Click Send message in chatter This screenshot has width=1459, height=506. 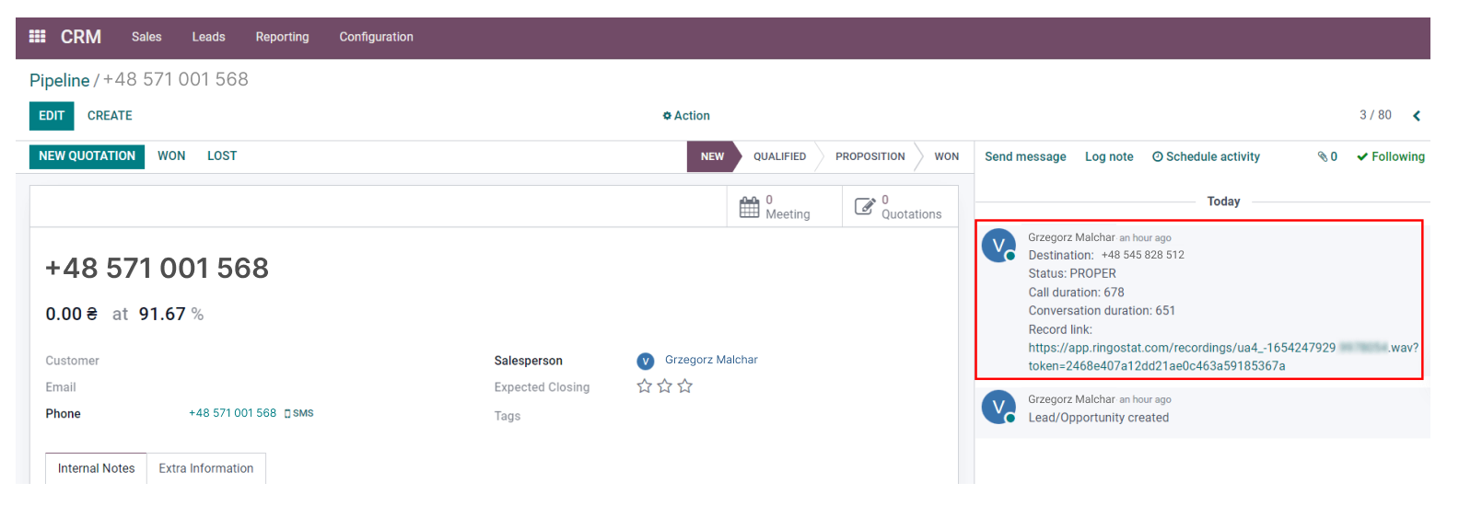click(x=1025, y=157)
